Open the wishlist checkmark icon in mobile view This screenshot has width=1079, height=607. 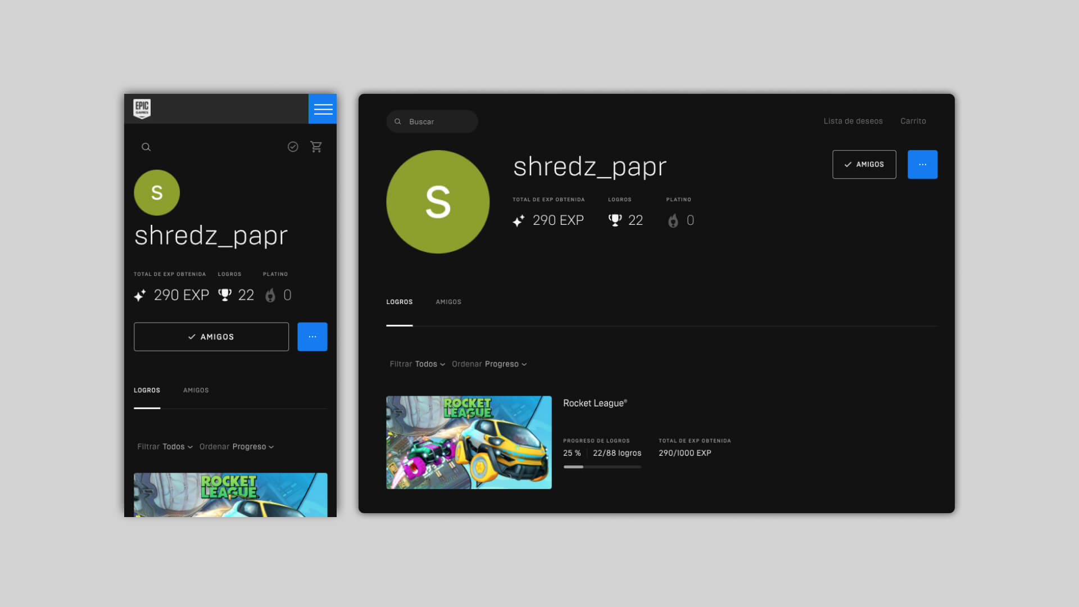point(293,147)
